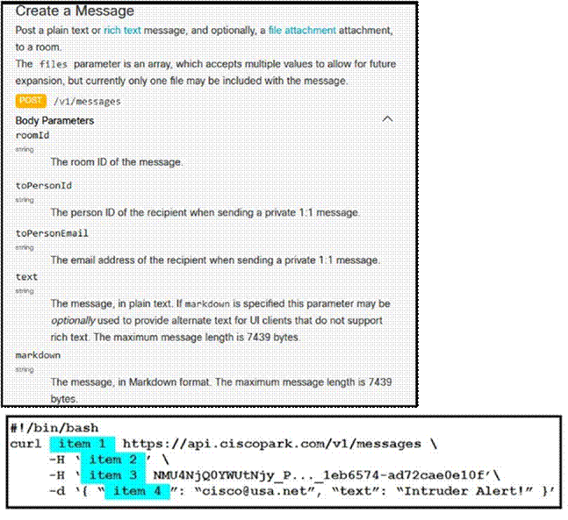
Task: Click the Body Parameters heading
Action: 54,120
